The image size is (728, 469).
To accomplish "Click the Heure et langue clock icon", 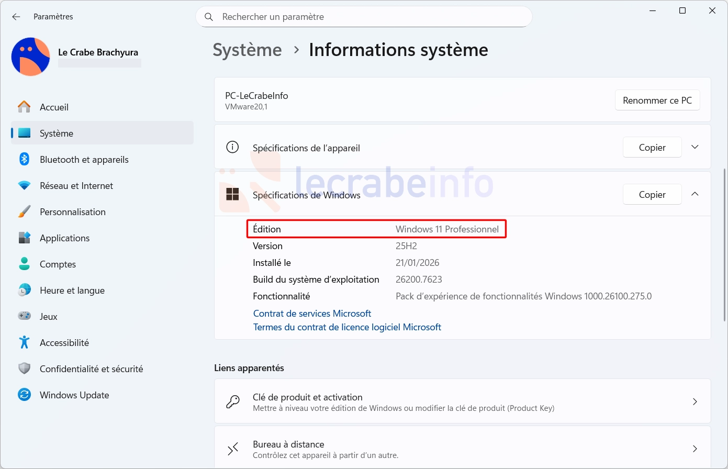I will pos(24,290).
